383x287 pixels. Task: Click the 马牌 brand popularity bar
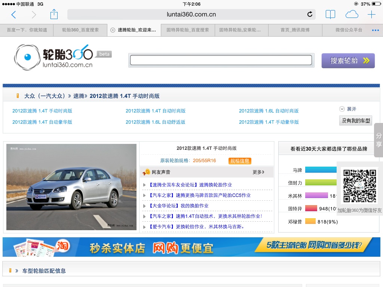coord(321,170)
